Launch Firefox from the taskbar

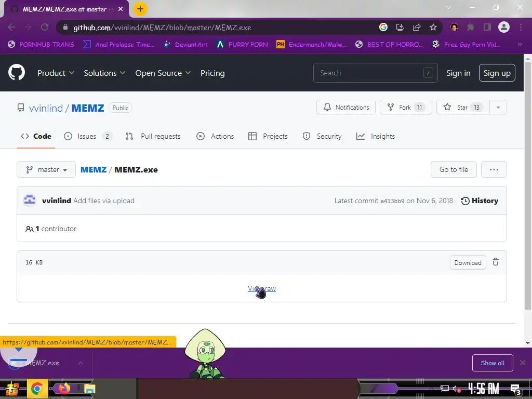[64, 388]
